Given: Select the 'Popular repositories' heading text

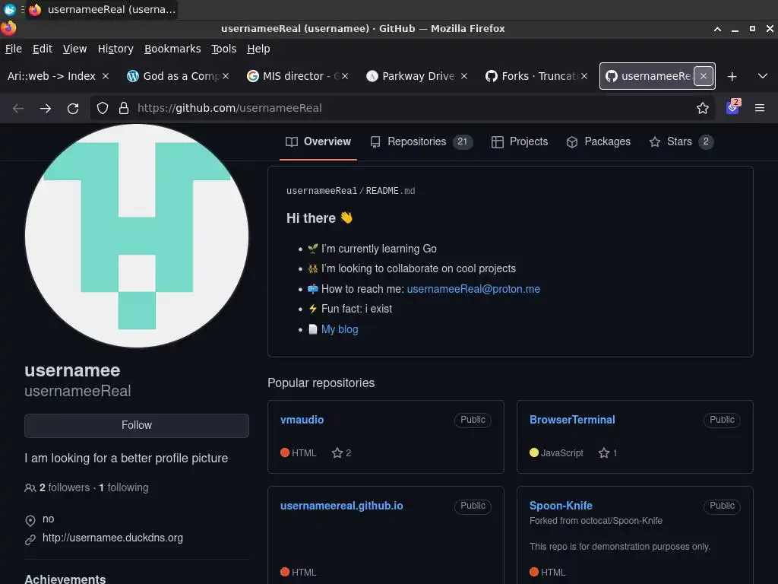Looking at the screenshot, I should [x=321, y=383].
